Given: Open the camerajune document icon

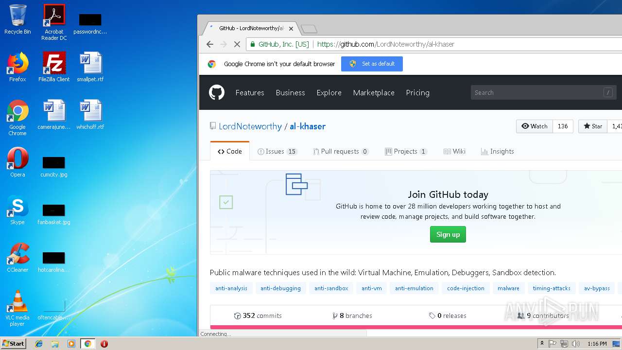Looking at the screenshot, I should pyautogui.click(x=54, y=115).
